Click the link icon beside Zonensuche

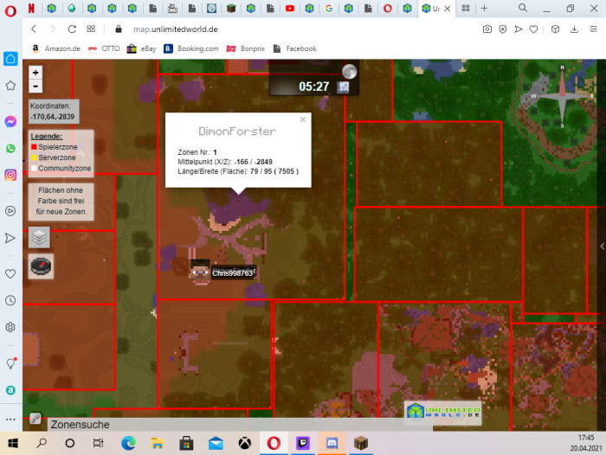35,419
